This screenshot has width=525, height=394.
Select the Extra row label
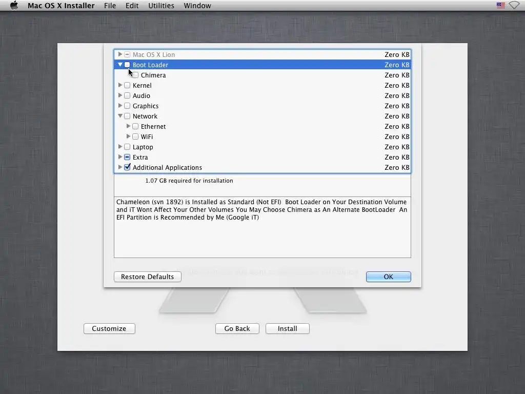tap(140, 157)
